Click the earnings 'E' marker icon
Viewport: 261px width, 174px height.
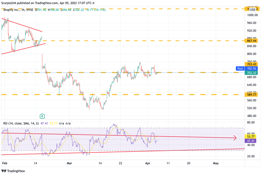[x=42, y=116]
